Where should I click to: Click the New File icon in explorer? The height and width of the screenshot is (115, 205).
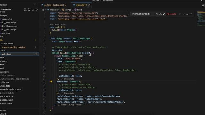(25, 10)
